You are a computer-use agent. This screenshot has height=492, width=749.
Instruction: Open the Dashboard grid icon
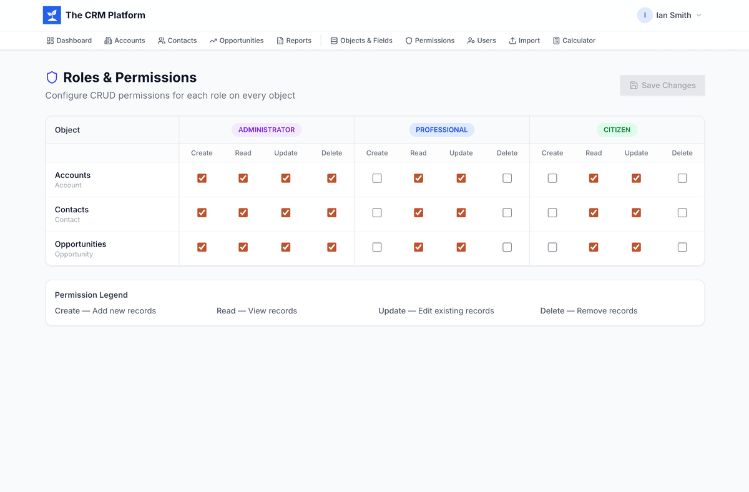(50, 41)
